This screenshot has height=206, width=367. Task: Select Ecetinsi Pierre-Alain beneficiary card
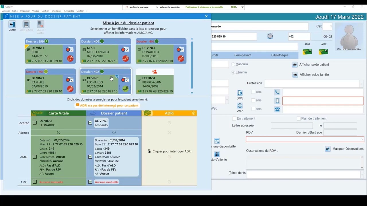[x=155, y=82]
